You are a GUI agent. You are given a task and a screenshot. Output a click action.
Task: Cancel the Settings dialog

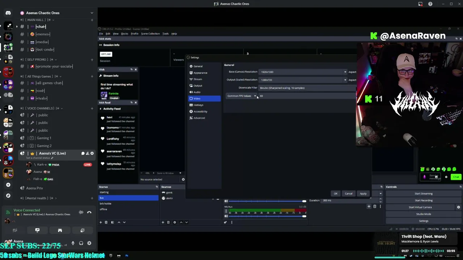349,194
